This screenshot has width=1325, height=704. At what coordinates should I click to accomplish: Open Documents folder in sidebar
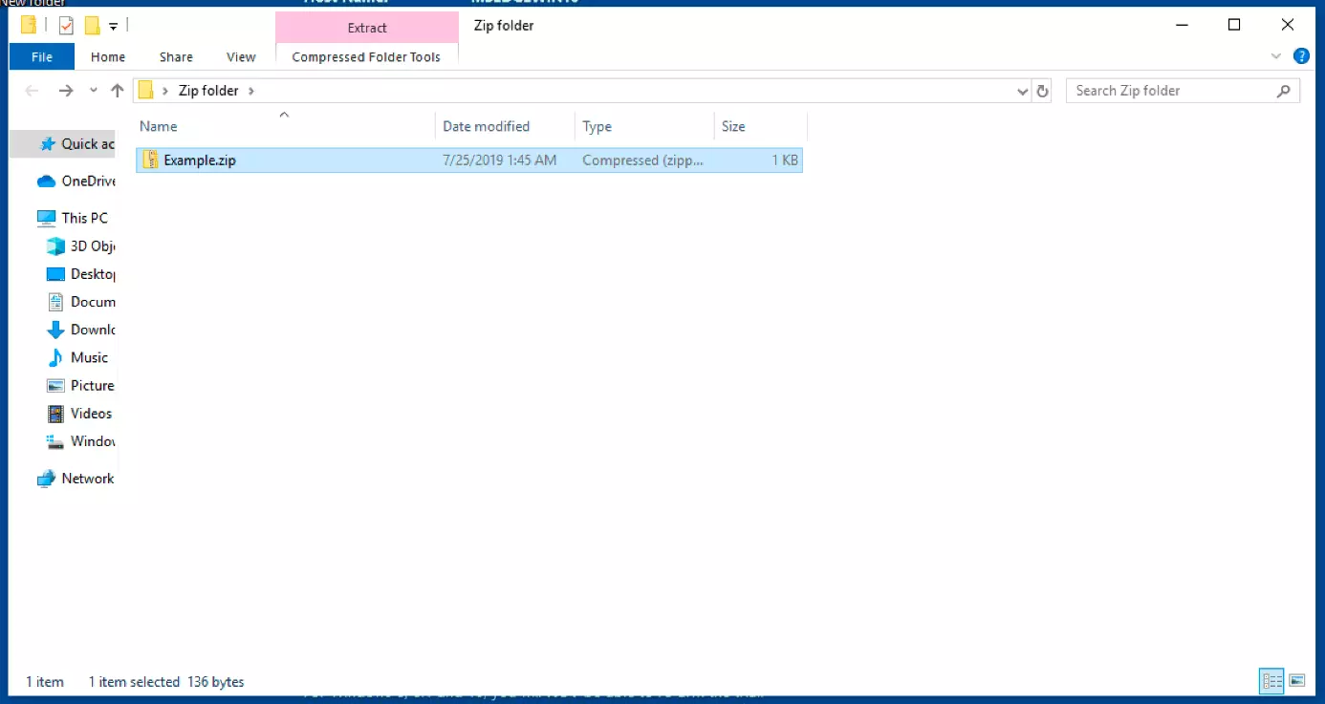81,302
